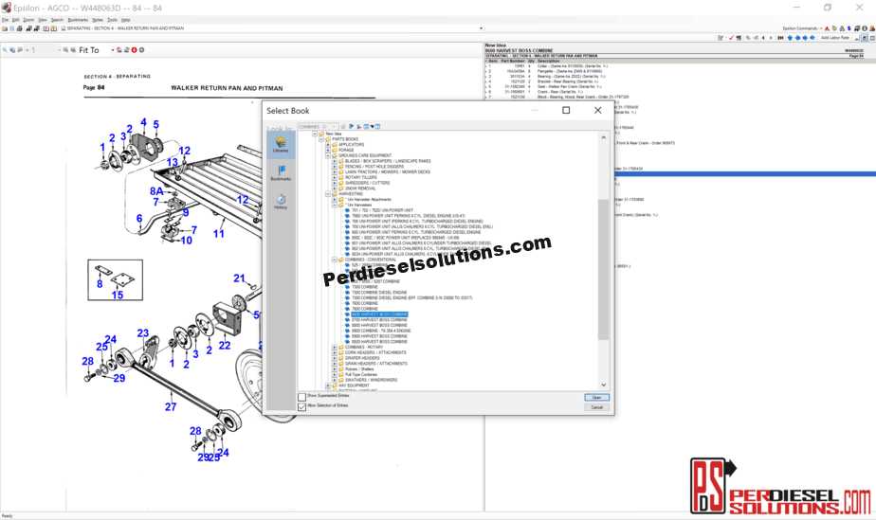Expand the SWATHERS / WINDROWERS folder
Image resolution: width=876 pixels, height=520 pixels.
click(x=334, y=380)
